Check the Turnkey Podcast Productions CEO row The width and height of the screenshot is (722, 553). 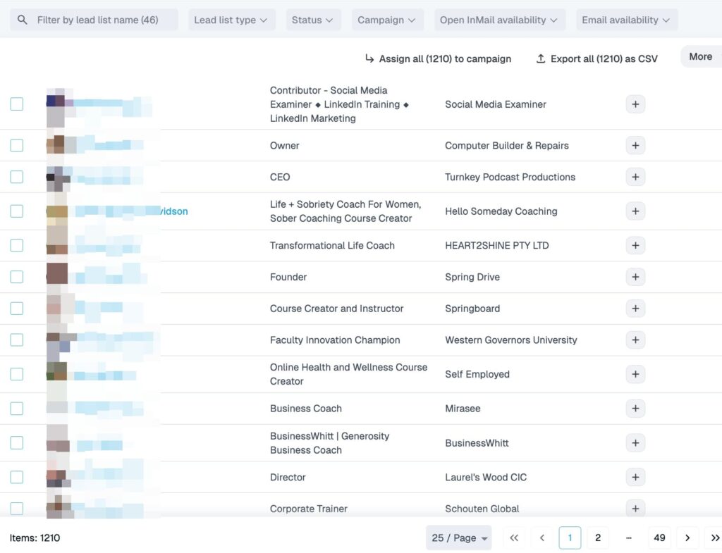tap(17, 177)
